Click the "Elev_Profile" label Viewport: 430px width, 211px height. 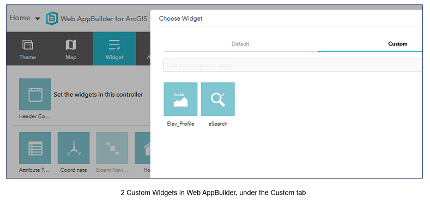[180, 123]
